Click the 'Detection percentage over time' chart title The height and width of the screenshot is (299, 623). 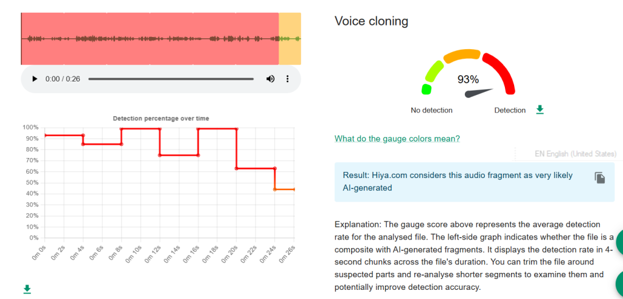click(x=161, y=119)
